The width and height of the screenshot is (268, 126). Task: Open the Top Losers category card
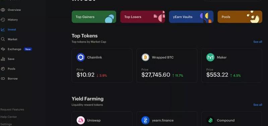point(143,17)
